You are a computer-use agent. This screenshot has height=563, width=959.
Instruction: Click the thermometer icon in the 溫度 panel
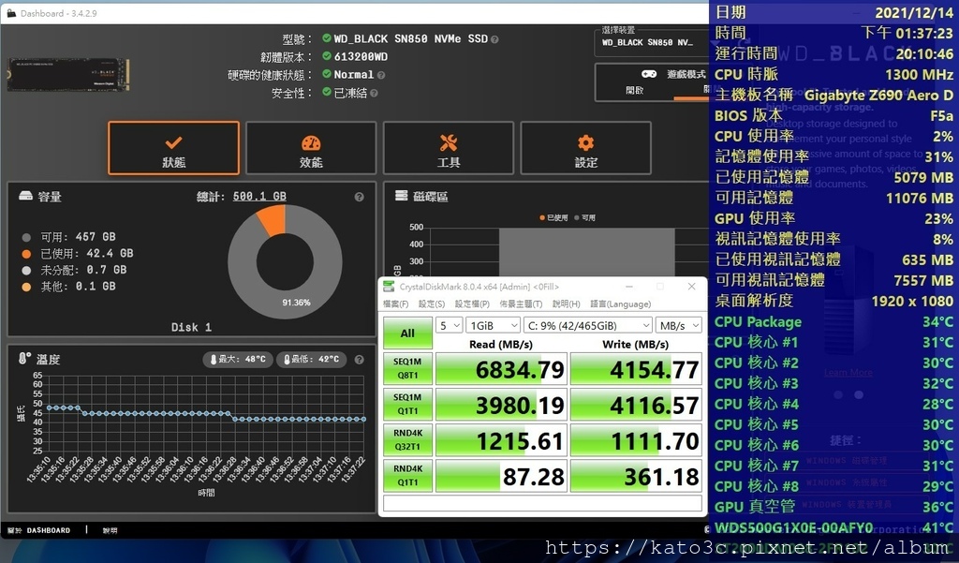24,359
